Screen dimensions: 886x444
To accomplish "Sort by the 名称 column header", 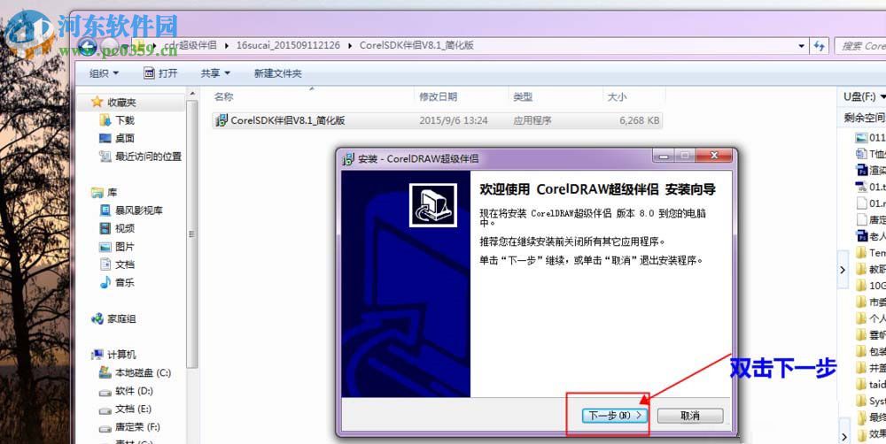I will click(224, 96).
